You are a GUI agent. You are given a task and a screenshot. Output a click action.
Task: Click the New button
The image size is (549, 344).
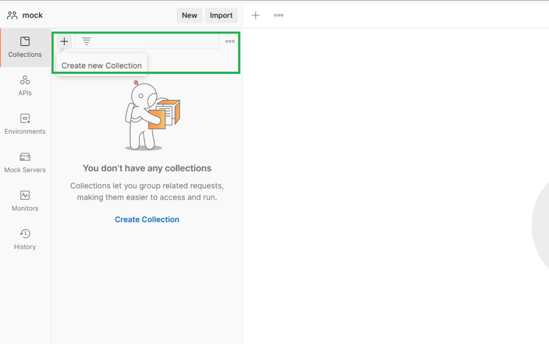point(189,15)
